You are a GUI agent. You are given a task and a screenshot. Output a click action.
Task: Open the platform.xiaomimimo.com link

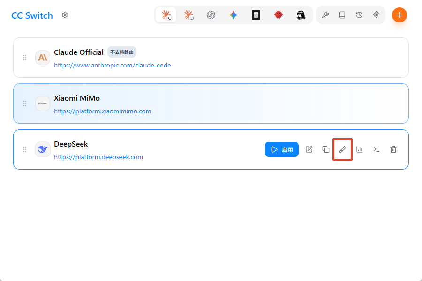[x=103, y=111]
